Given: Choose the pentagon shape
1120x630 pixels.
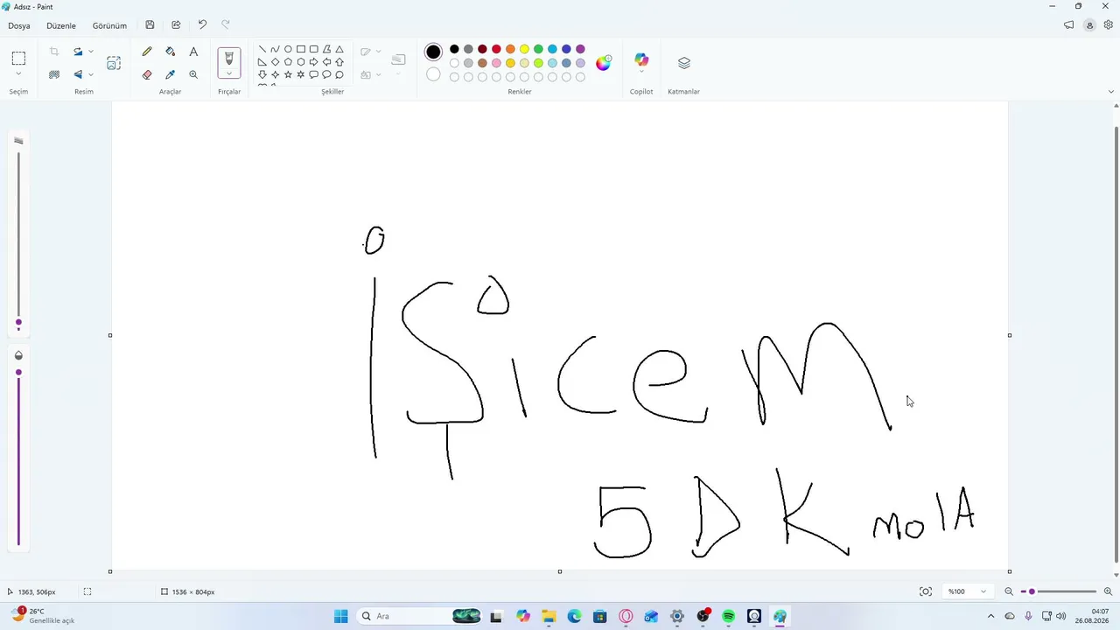Looking at the screenshot, I should tap(288, 62).
